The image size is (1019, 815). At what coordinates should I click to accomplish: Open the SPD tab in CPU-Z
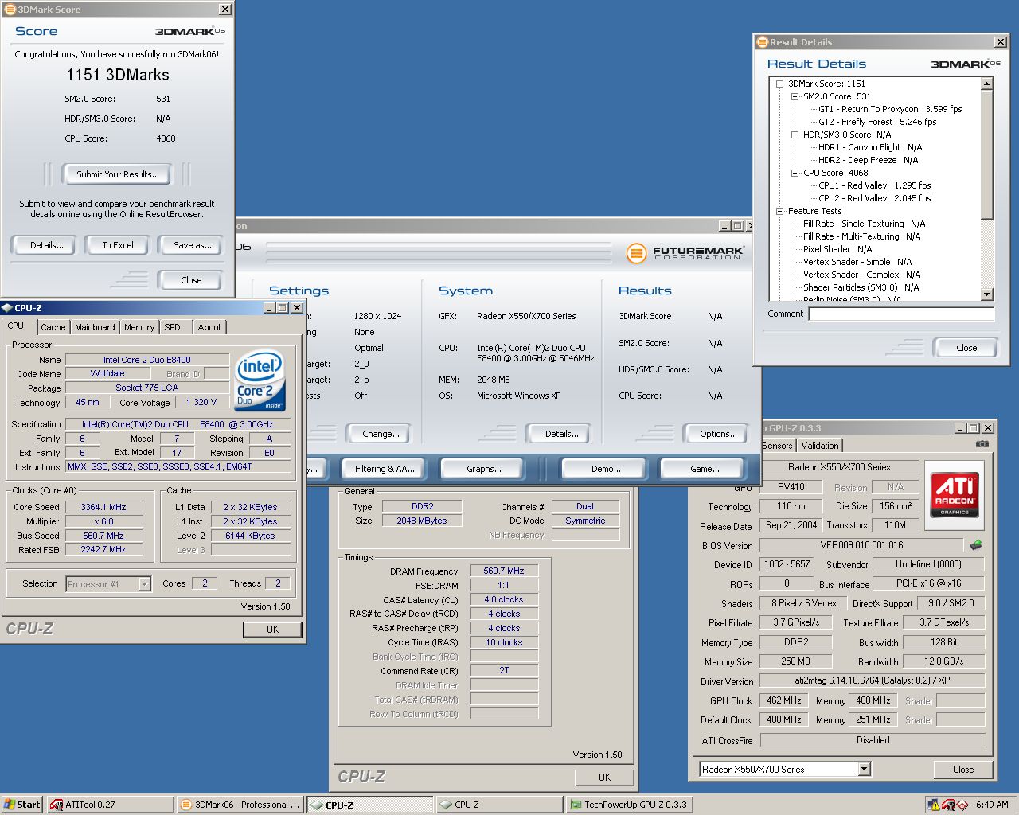tap(173, 327)
